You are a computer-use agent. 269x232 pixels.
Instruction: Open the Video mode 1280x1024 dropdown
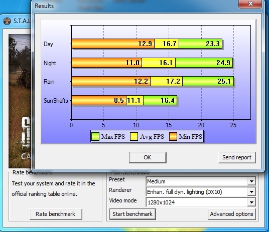[201, 202]
